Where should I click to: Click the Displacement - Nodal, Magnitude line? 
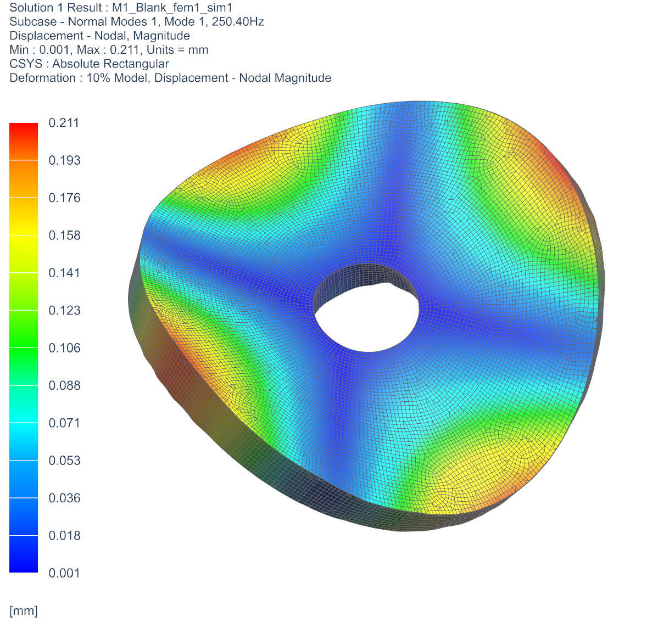point(99,36)
